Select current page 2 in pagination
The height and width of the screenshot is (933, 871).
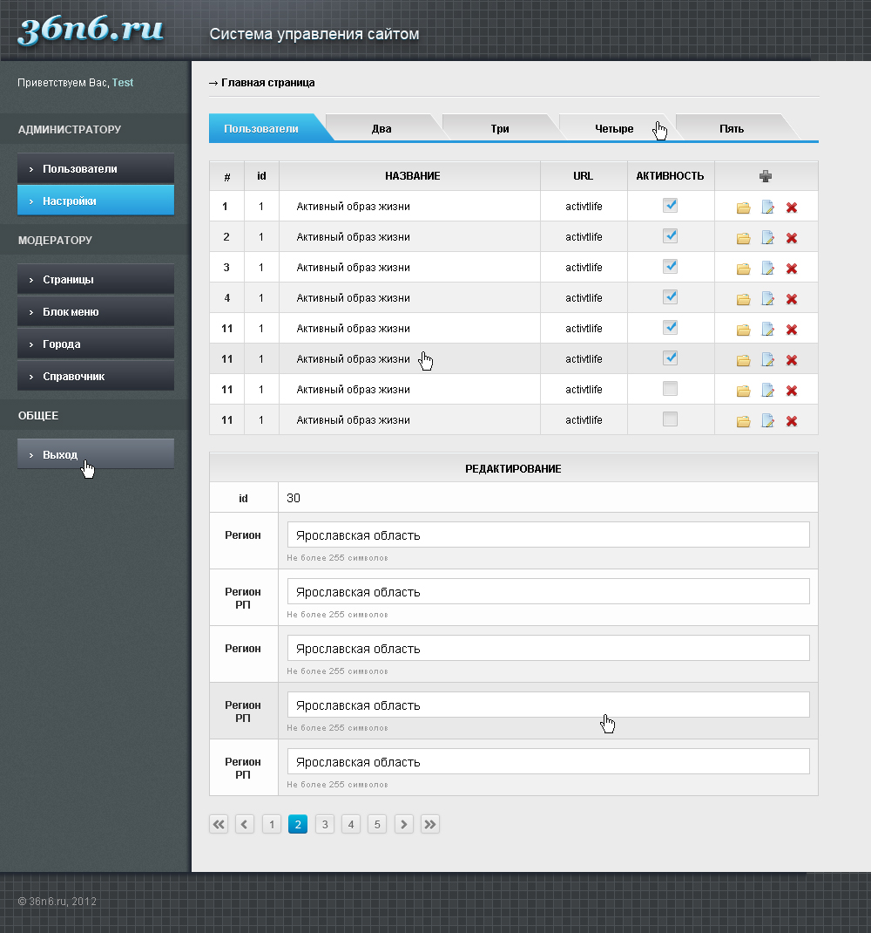point(298,824)
